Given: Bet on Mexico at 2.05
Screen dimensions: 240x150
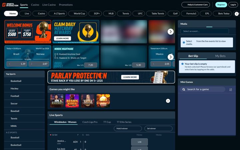Looking at the screenshot, I should tap(161, 64).
